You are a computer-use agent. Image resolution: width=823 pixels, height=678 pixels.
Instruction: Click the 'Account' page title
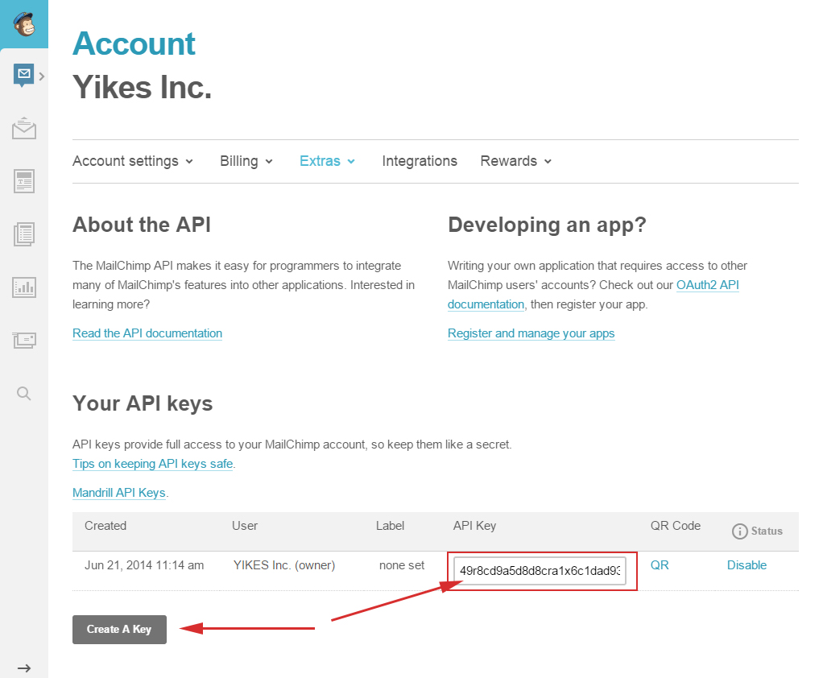click(x=134, y=43)
